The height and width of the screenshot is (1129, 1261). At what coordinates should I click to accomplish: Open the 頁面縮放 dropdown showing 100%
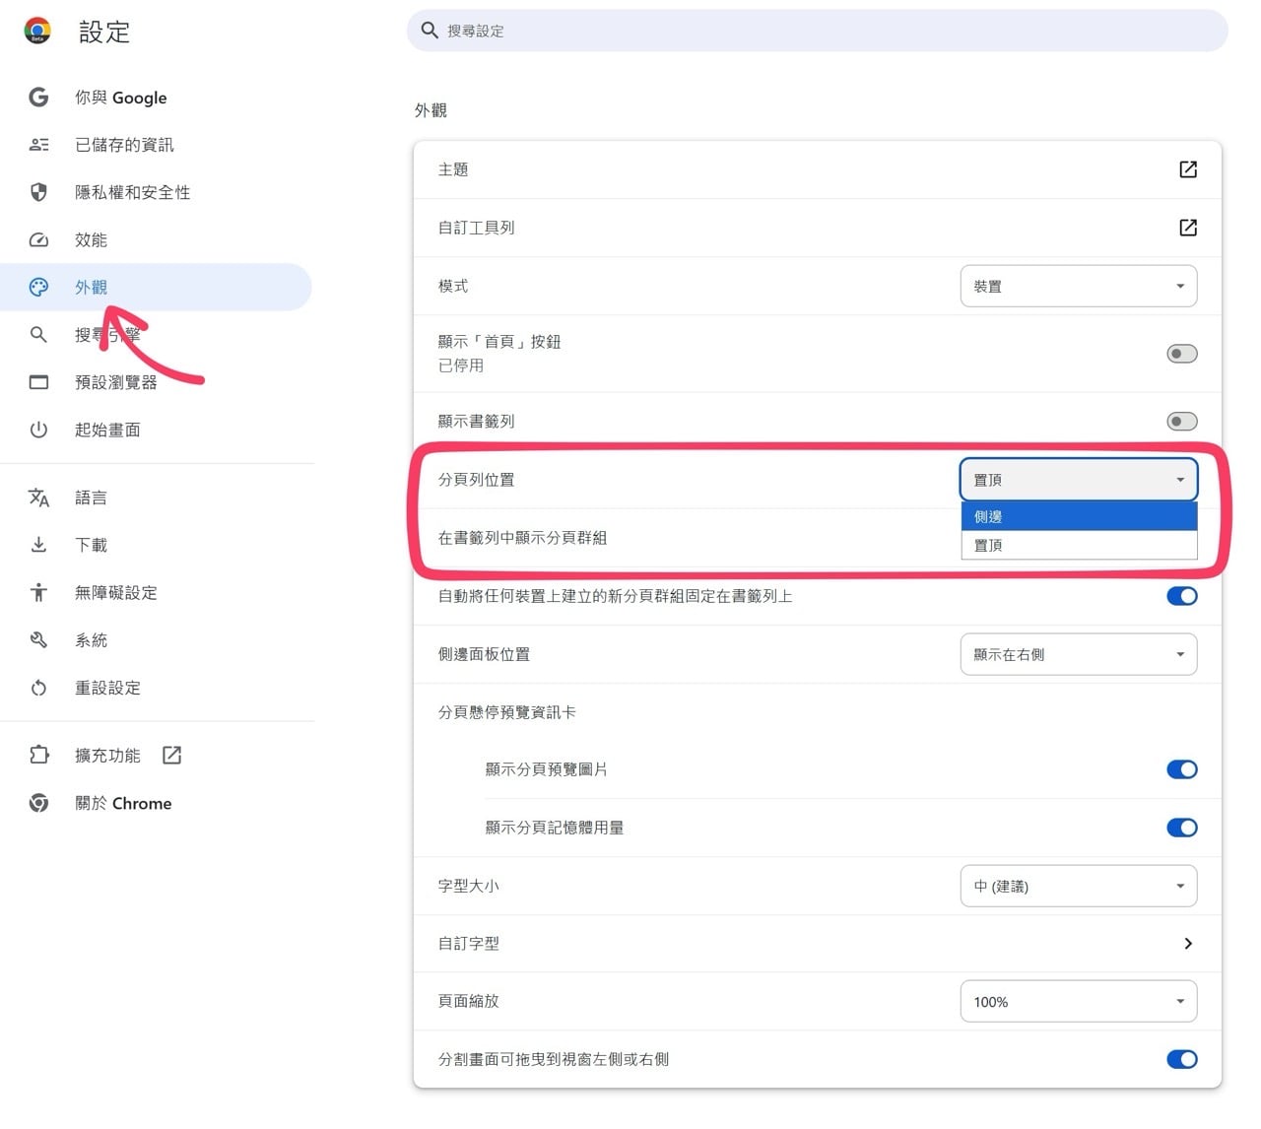[x=1079, y=1001]
